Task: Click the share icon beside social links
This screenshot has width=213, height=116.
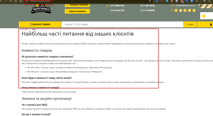Action: click(x=172, y=10)
